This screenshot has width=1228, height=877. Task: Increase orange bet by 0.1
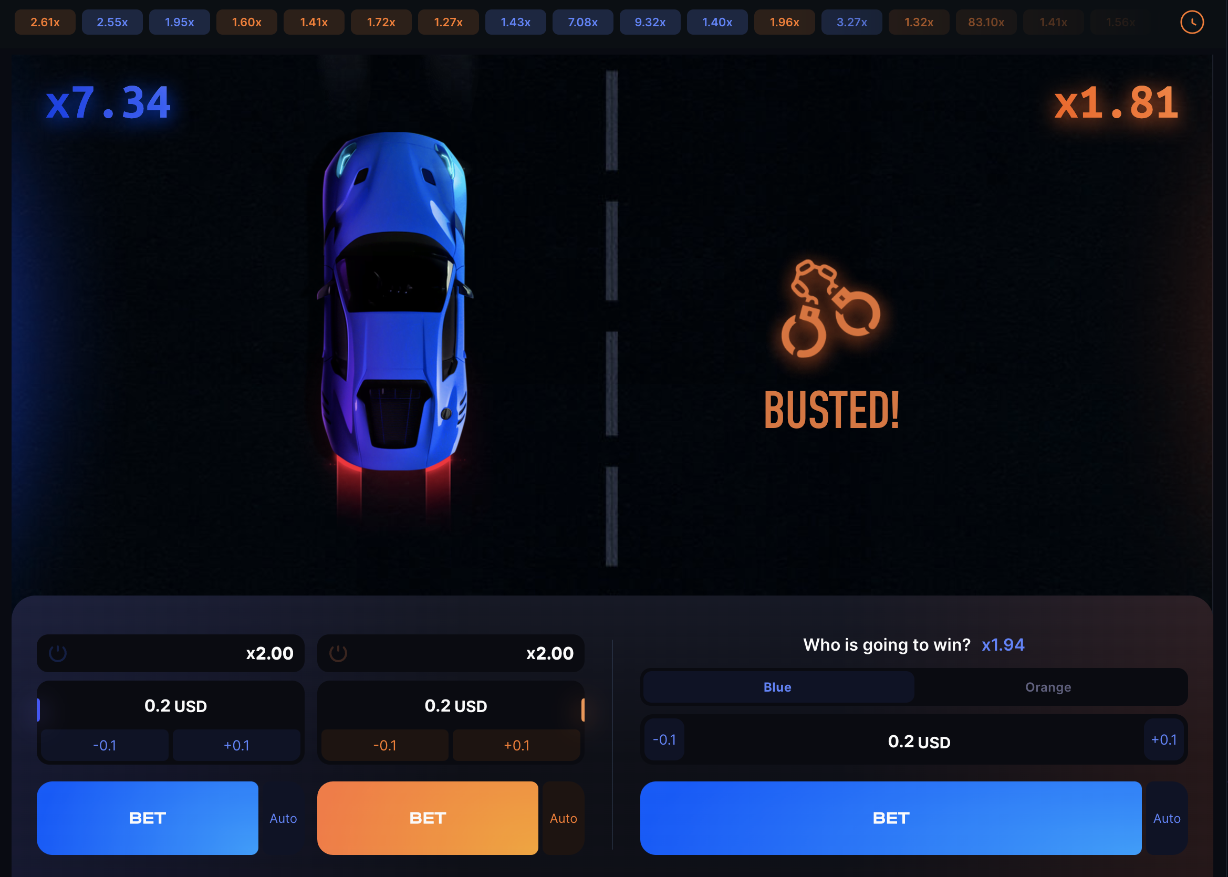(x=517, y=745)
